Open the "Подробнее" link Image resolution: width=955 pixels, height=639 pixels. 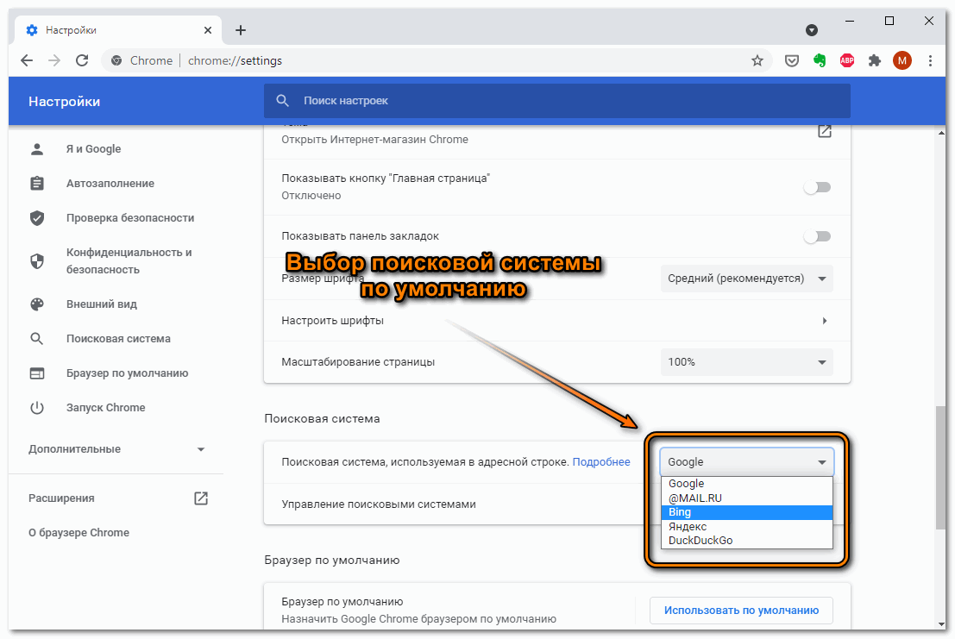(x=601, y=462)
